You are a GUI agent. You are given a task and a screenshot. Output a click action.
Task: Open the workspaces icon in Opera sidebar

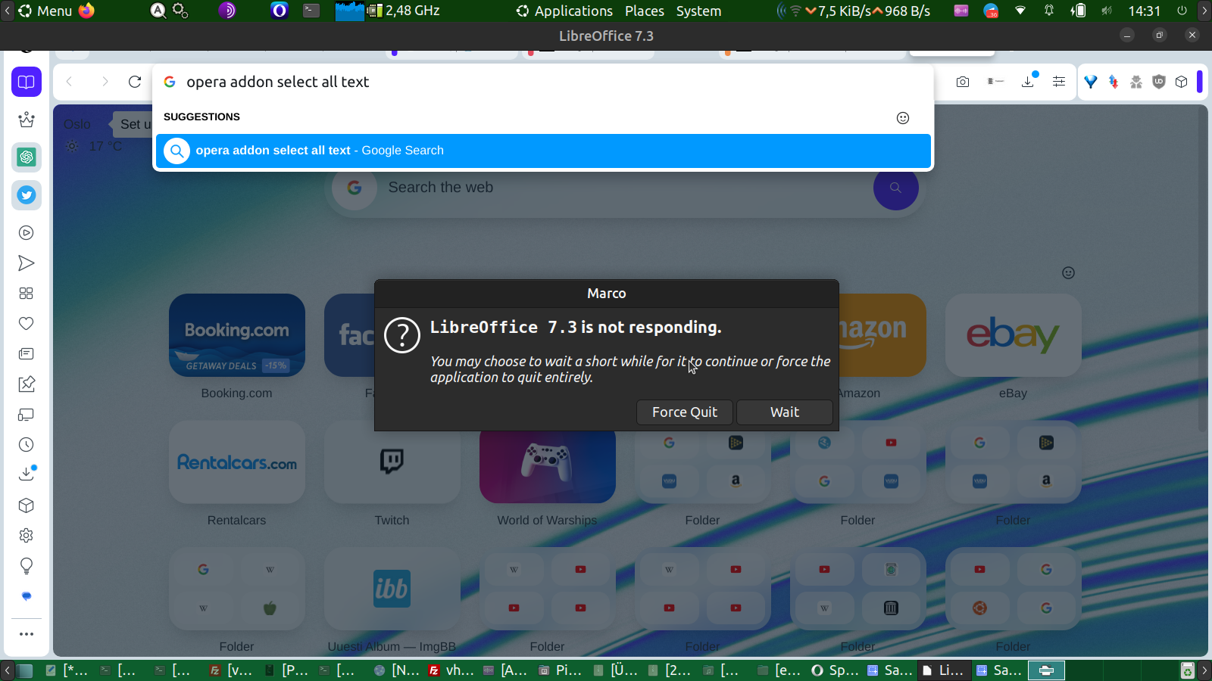27,82
